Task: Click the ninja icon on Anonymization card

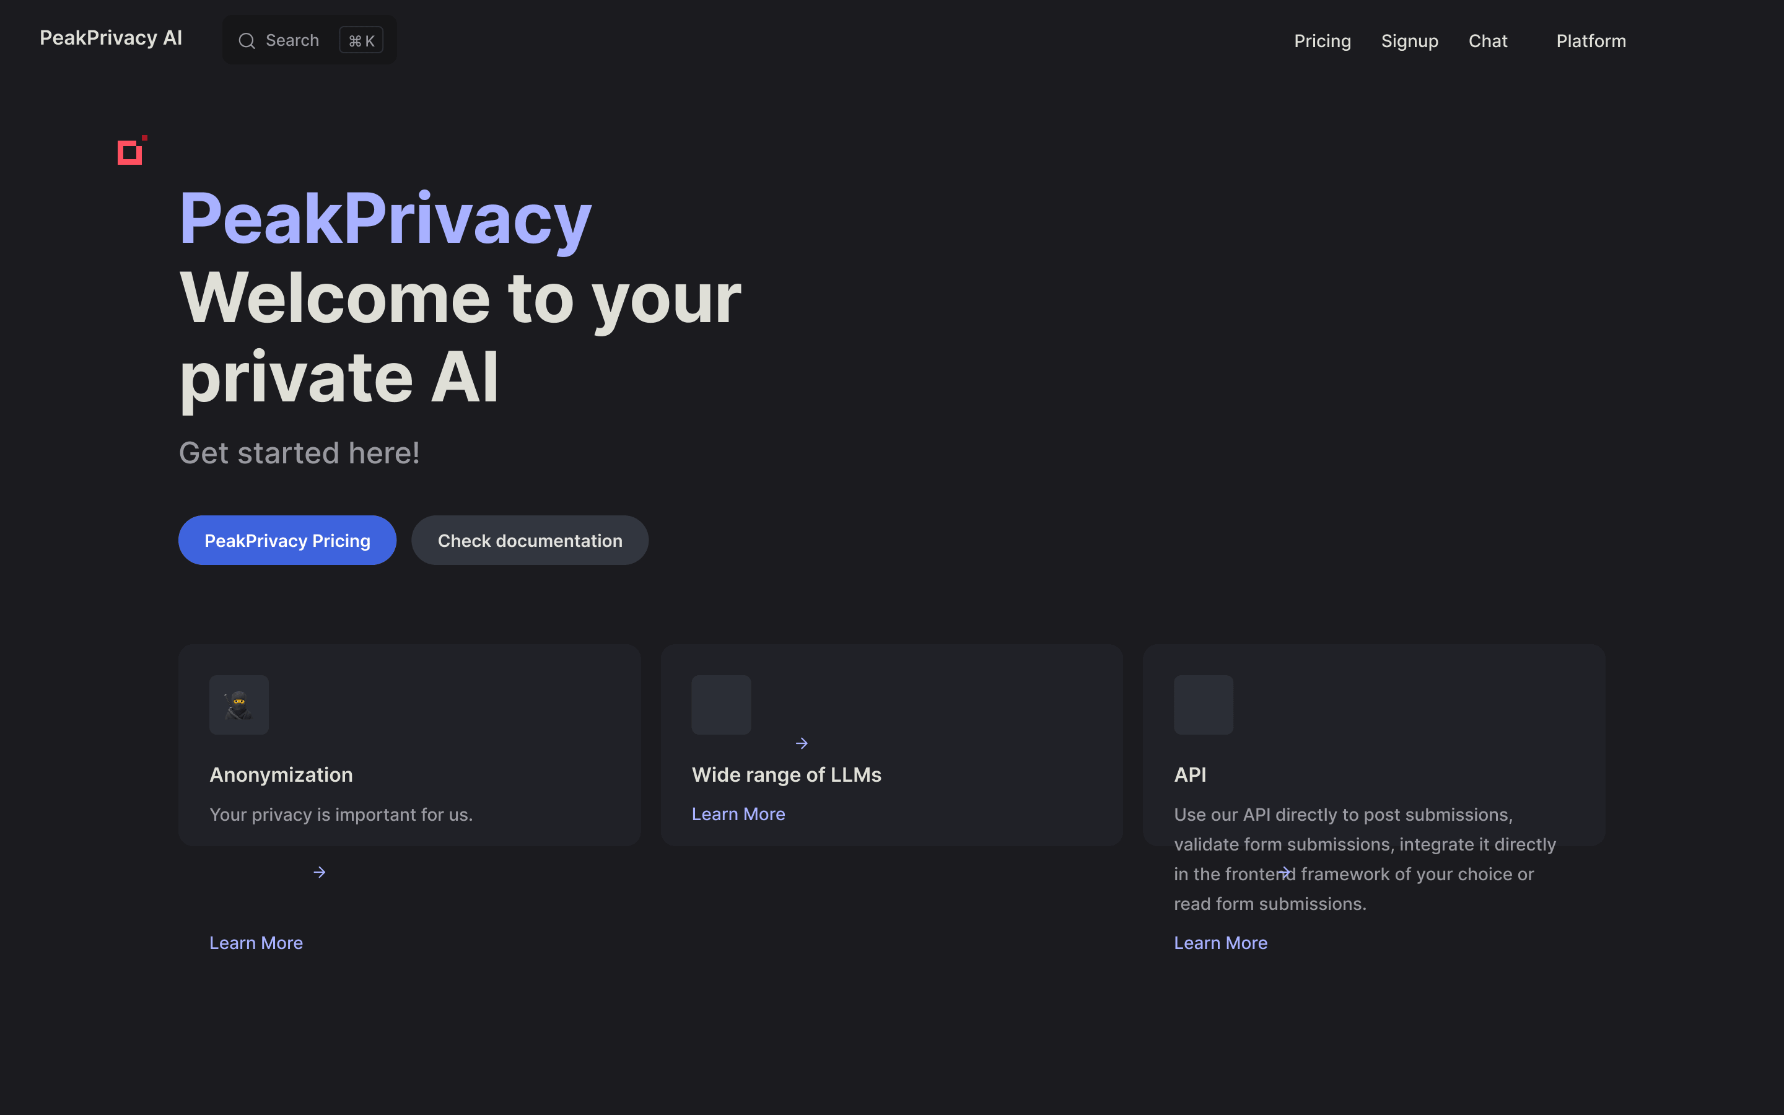Action: (239, 705)
